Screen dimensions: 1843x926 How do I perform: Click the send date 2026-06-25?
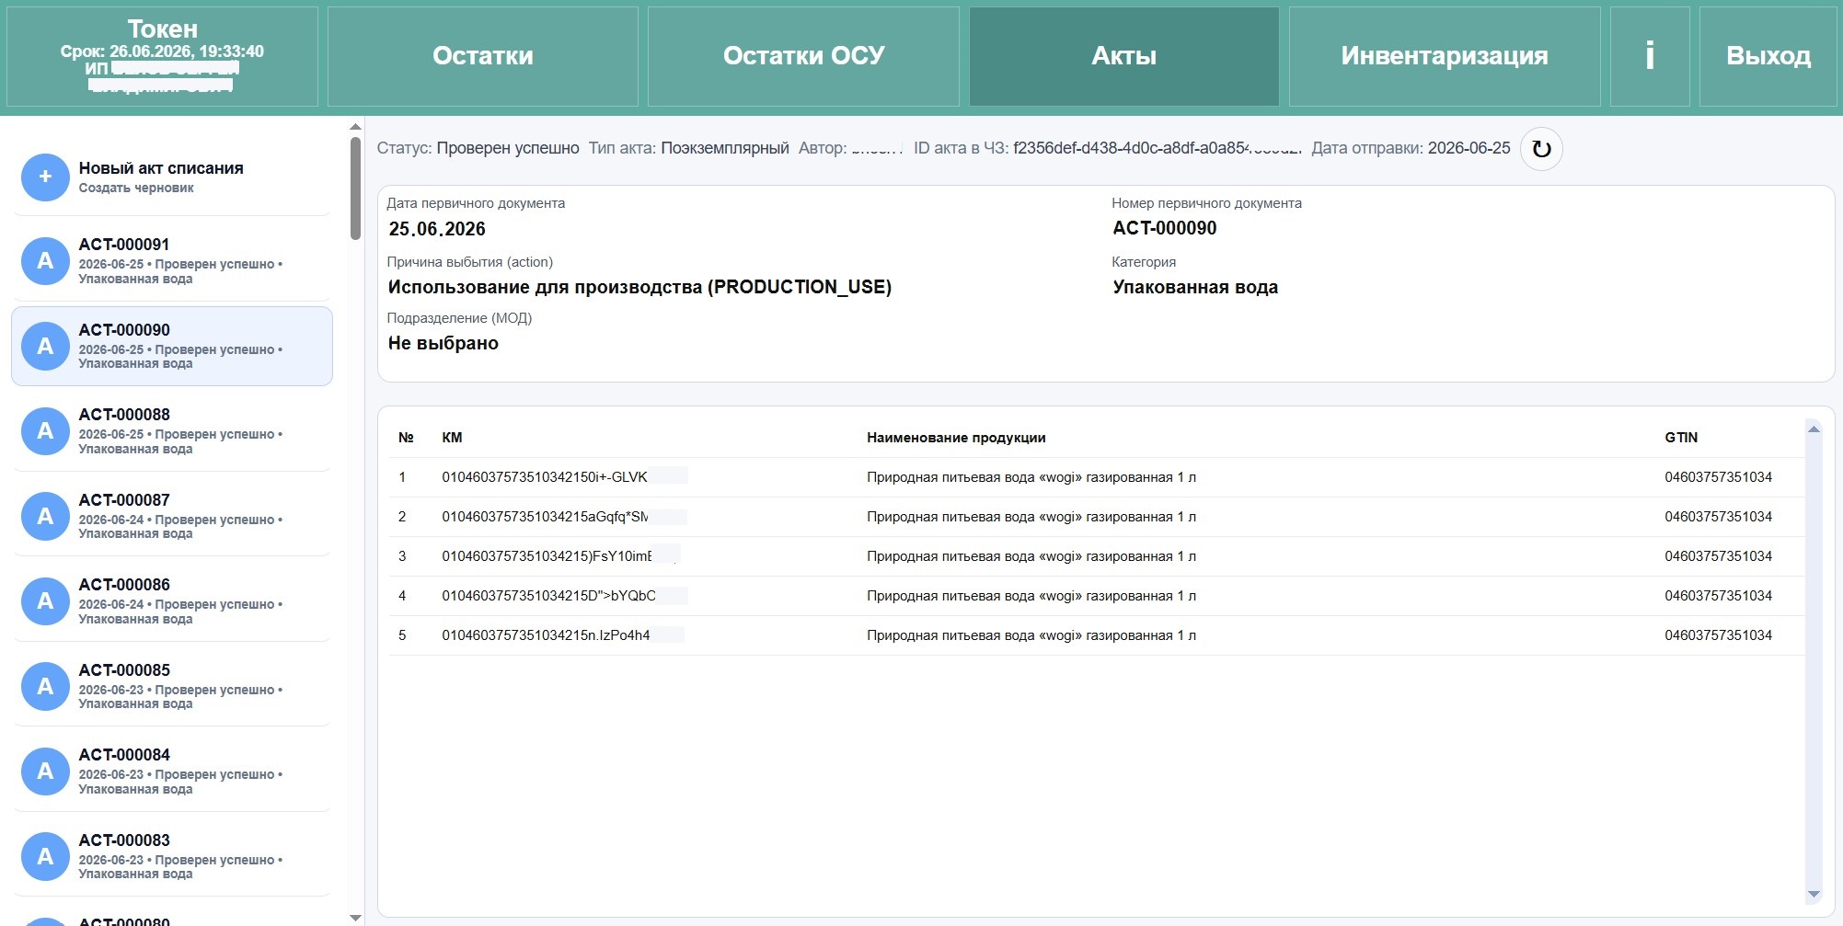pos(1469,148)
